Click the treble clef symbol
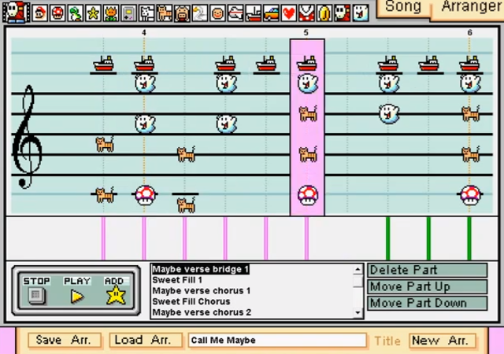Screen dimensions: 504x354 tap(26, 137)
